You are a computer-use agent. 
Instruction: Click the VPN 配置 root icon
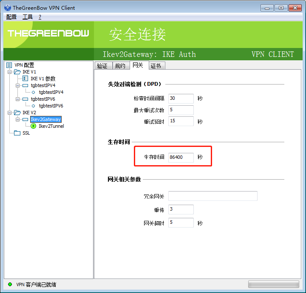tap(9, 65)
